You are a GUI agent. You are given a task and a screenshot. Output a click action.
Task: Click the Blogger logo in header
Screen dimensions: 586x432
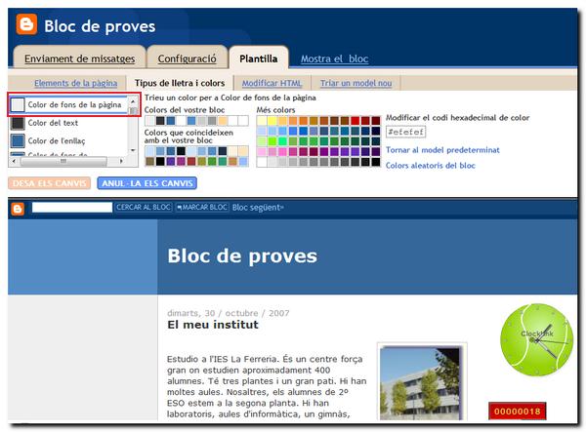(25, 25)
